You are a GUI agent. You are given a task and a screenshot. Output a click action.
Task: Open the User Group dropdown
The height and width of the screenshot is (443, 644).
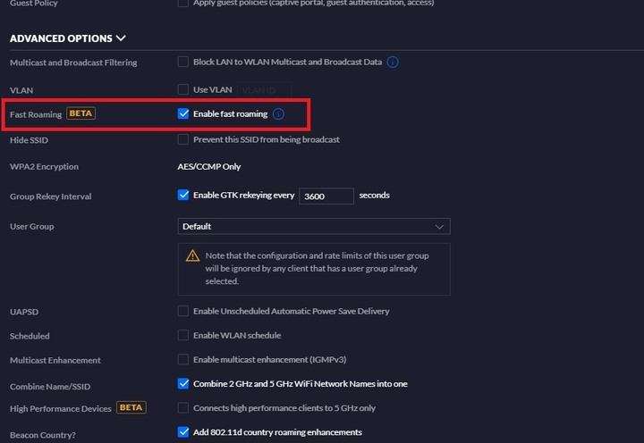coord(314,227)
